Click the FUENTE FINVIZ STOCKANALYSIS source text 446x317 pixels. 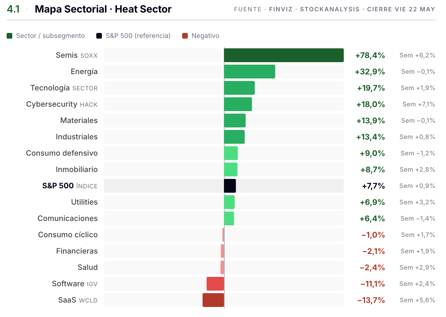pos(297,9)
